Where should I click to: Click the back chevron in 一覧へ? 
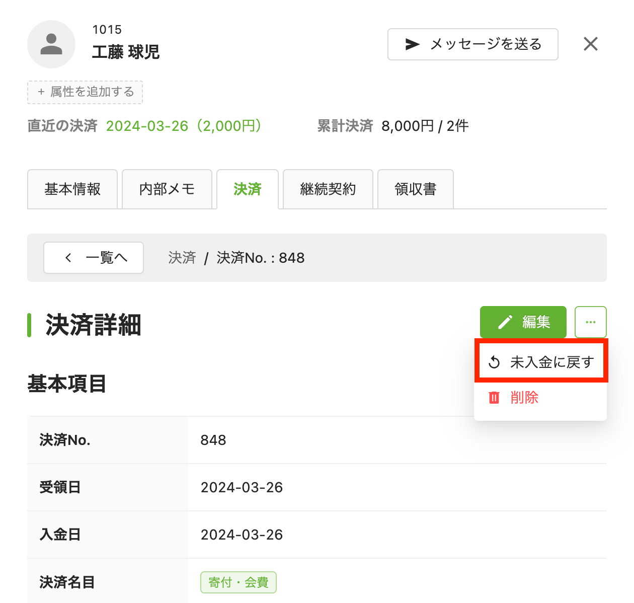[x=68, y=258]
